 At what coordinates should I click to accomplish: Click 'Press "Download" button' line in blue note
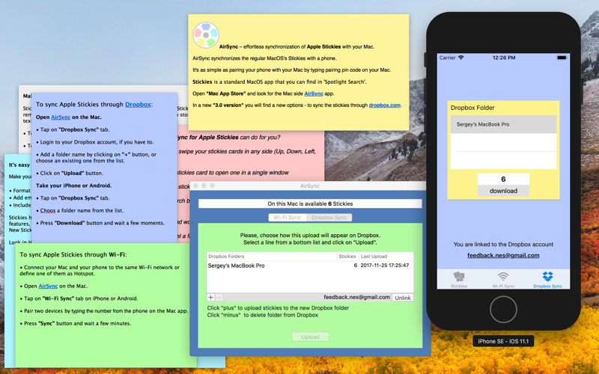[100, 223]
